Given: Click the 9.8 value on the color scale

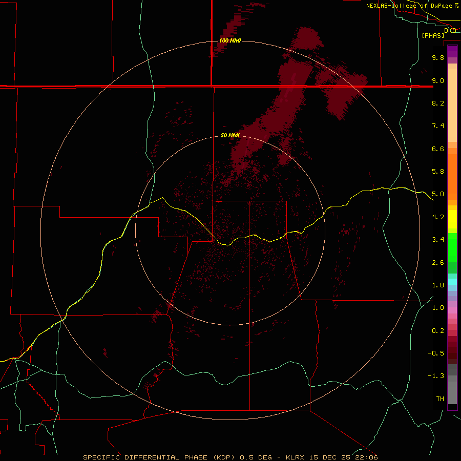Looking at the screenshot, I should point(438,57).
